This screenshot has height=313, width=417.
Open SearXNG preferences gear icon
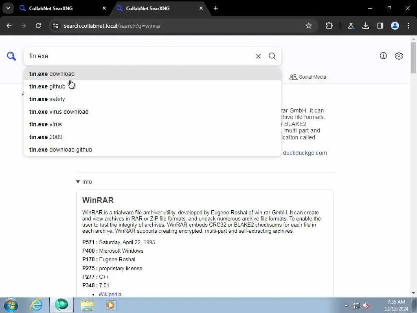point(399,55)
